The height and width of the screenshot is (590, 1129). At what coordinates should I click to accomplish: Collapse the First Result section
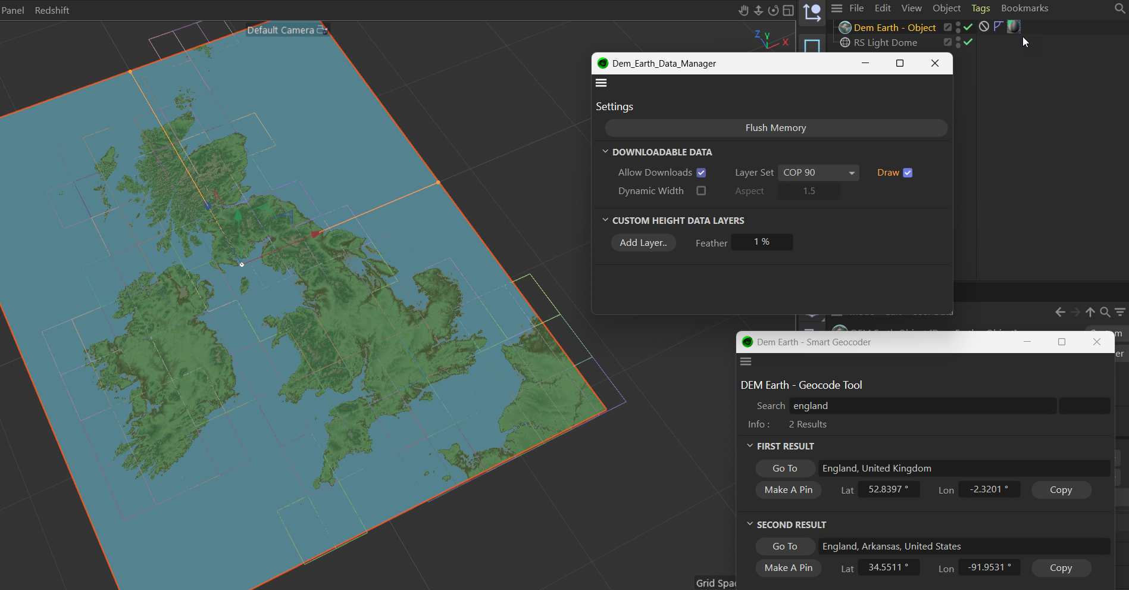pos(750,446)
